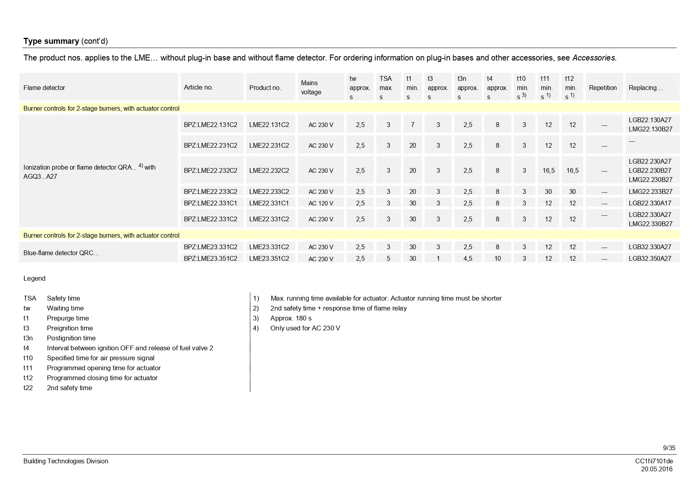Image resolution: width=699 pixels, height=494 pixels.
Task: Click the 'Blue-flame detector QRC…' cell
Action: click(61, 253)
